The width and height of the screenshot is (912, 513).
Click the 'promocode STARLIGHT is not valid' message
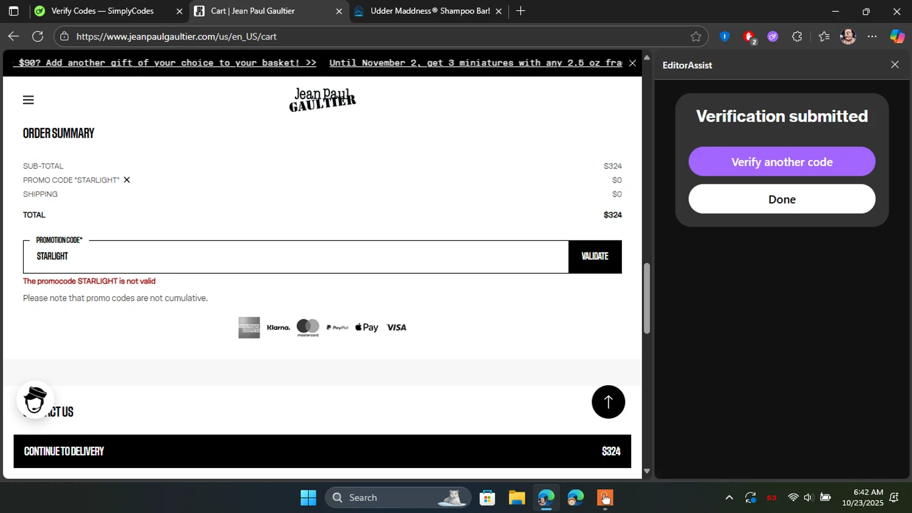89,281
